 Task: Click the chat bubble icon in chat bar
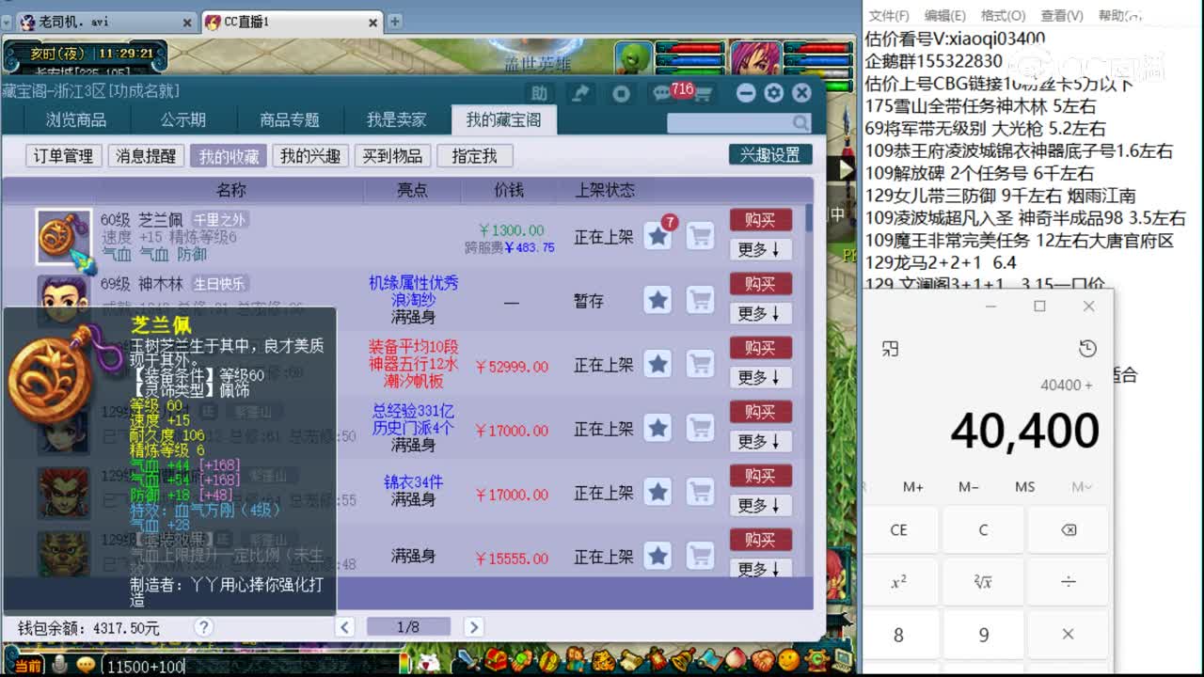[x=86, y=665]
